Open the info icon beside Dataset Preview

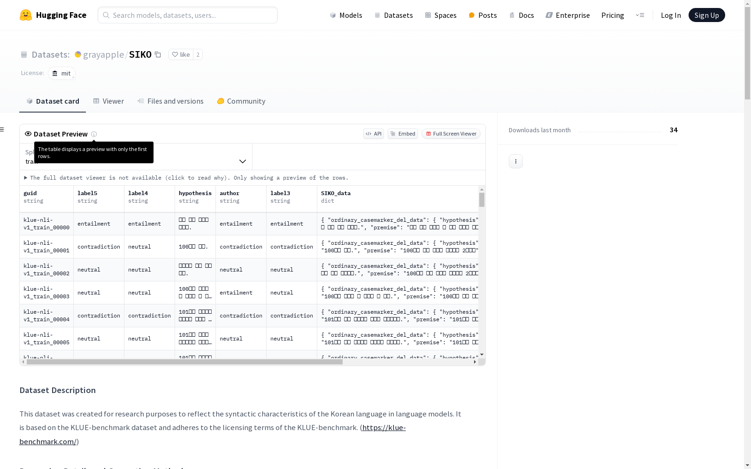94,134
